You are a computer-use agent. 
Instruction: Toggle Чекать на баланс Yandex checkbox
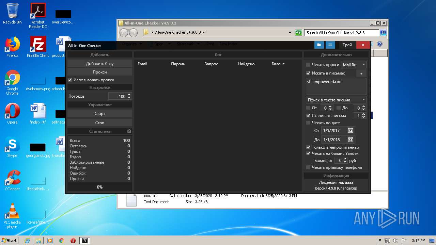click(x=308, y=153)
